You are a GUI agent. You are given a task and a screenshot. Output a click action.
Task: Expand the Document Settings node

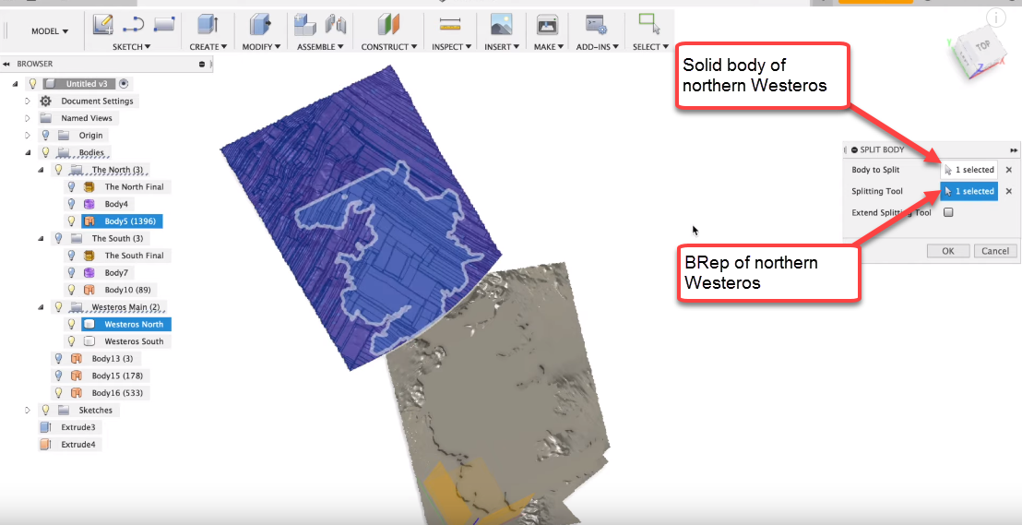click(28, 101)
